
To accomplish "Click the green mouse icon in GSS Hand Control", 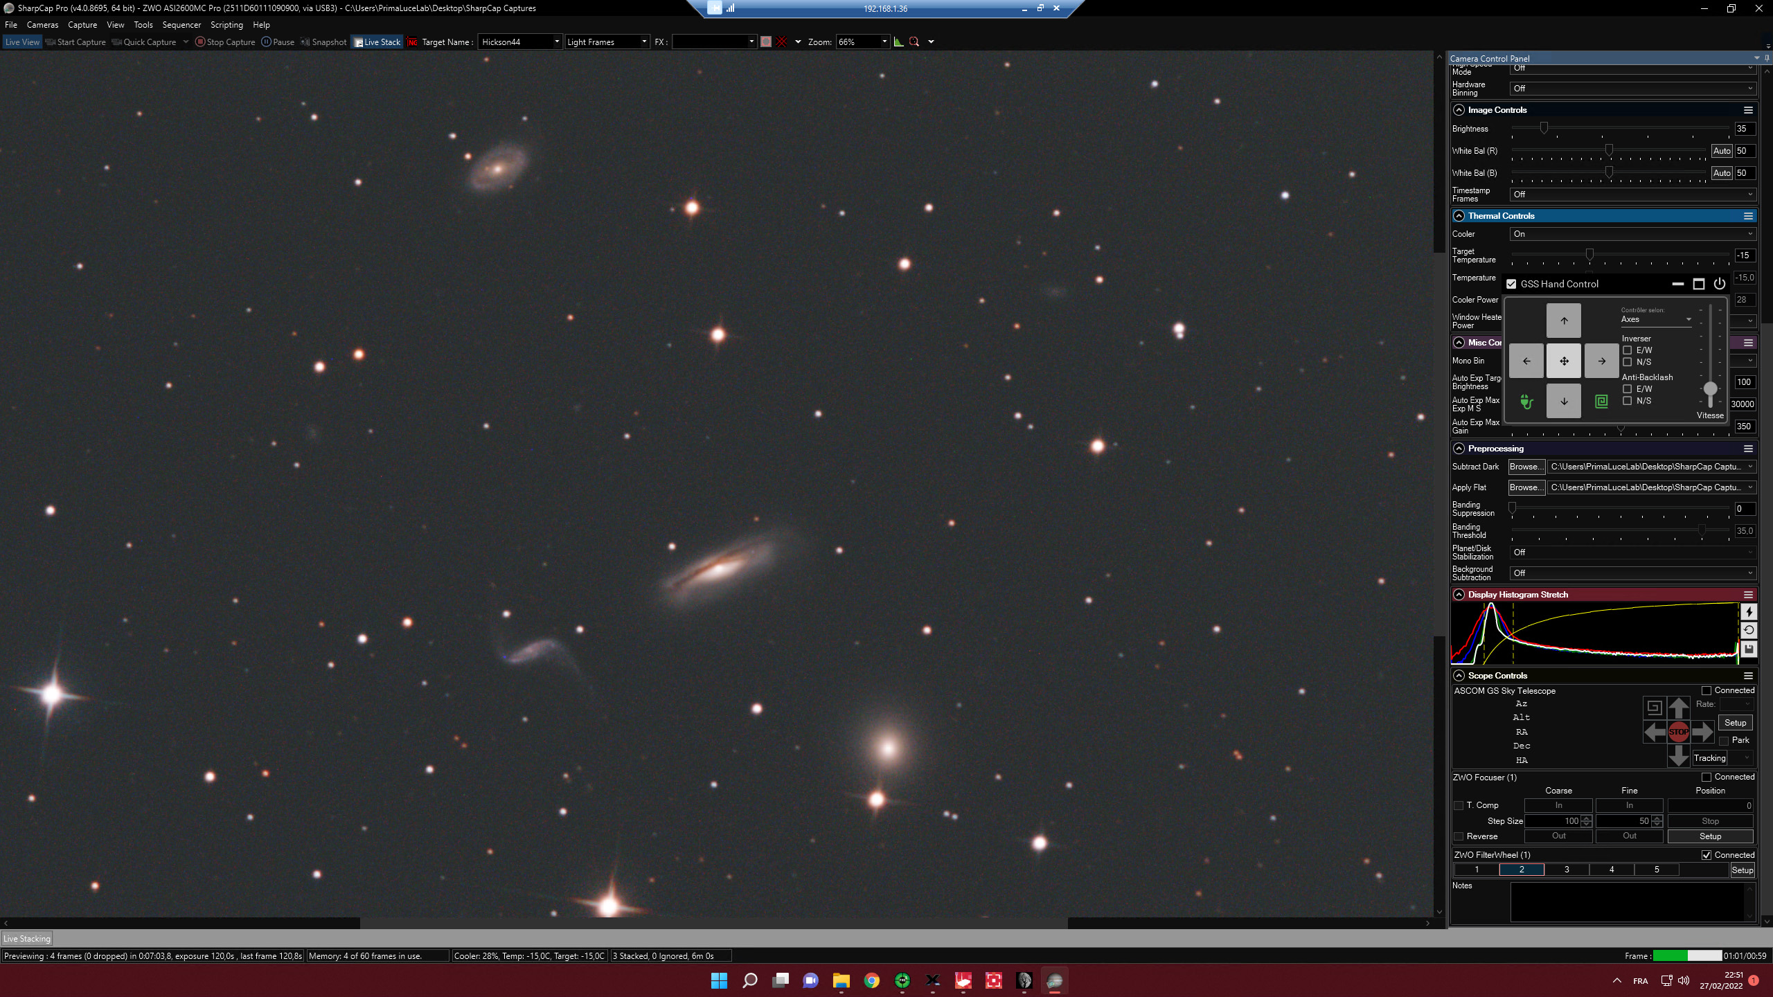I will coord(1526,402).
